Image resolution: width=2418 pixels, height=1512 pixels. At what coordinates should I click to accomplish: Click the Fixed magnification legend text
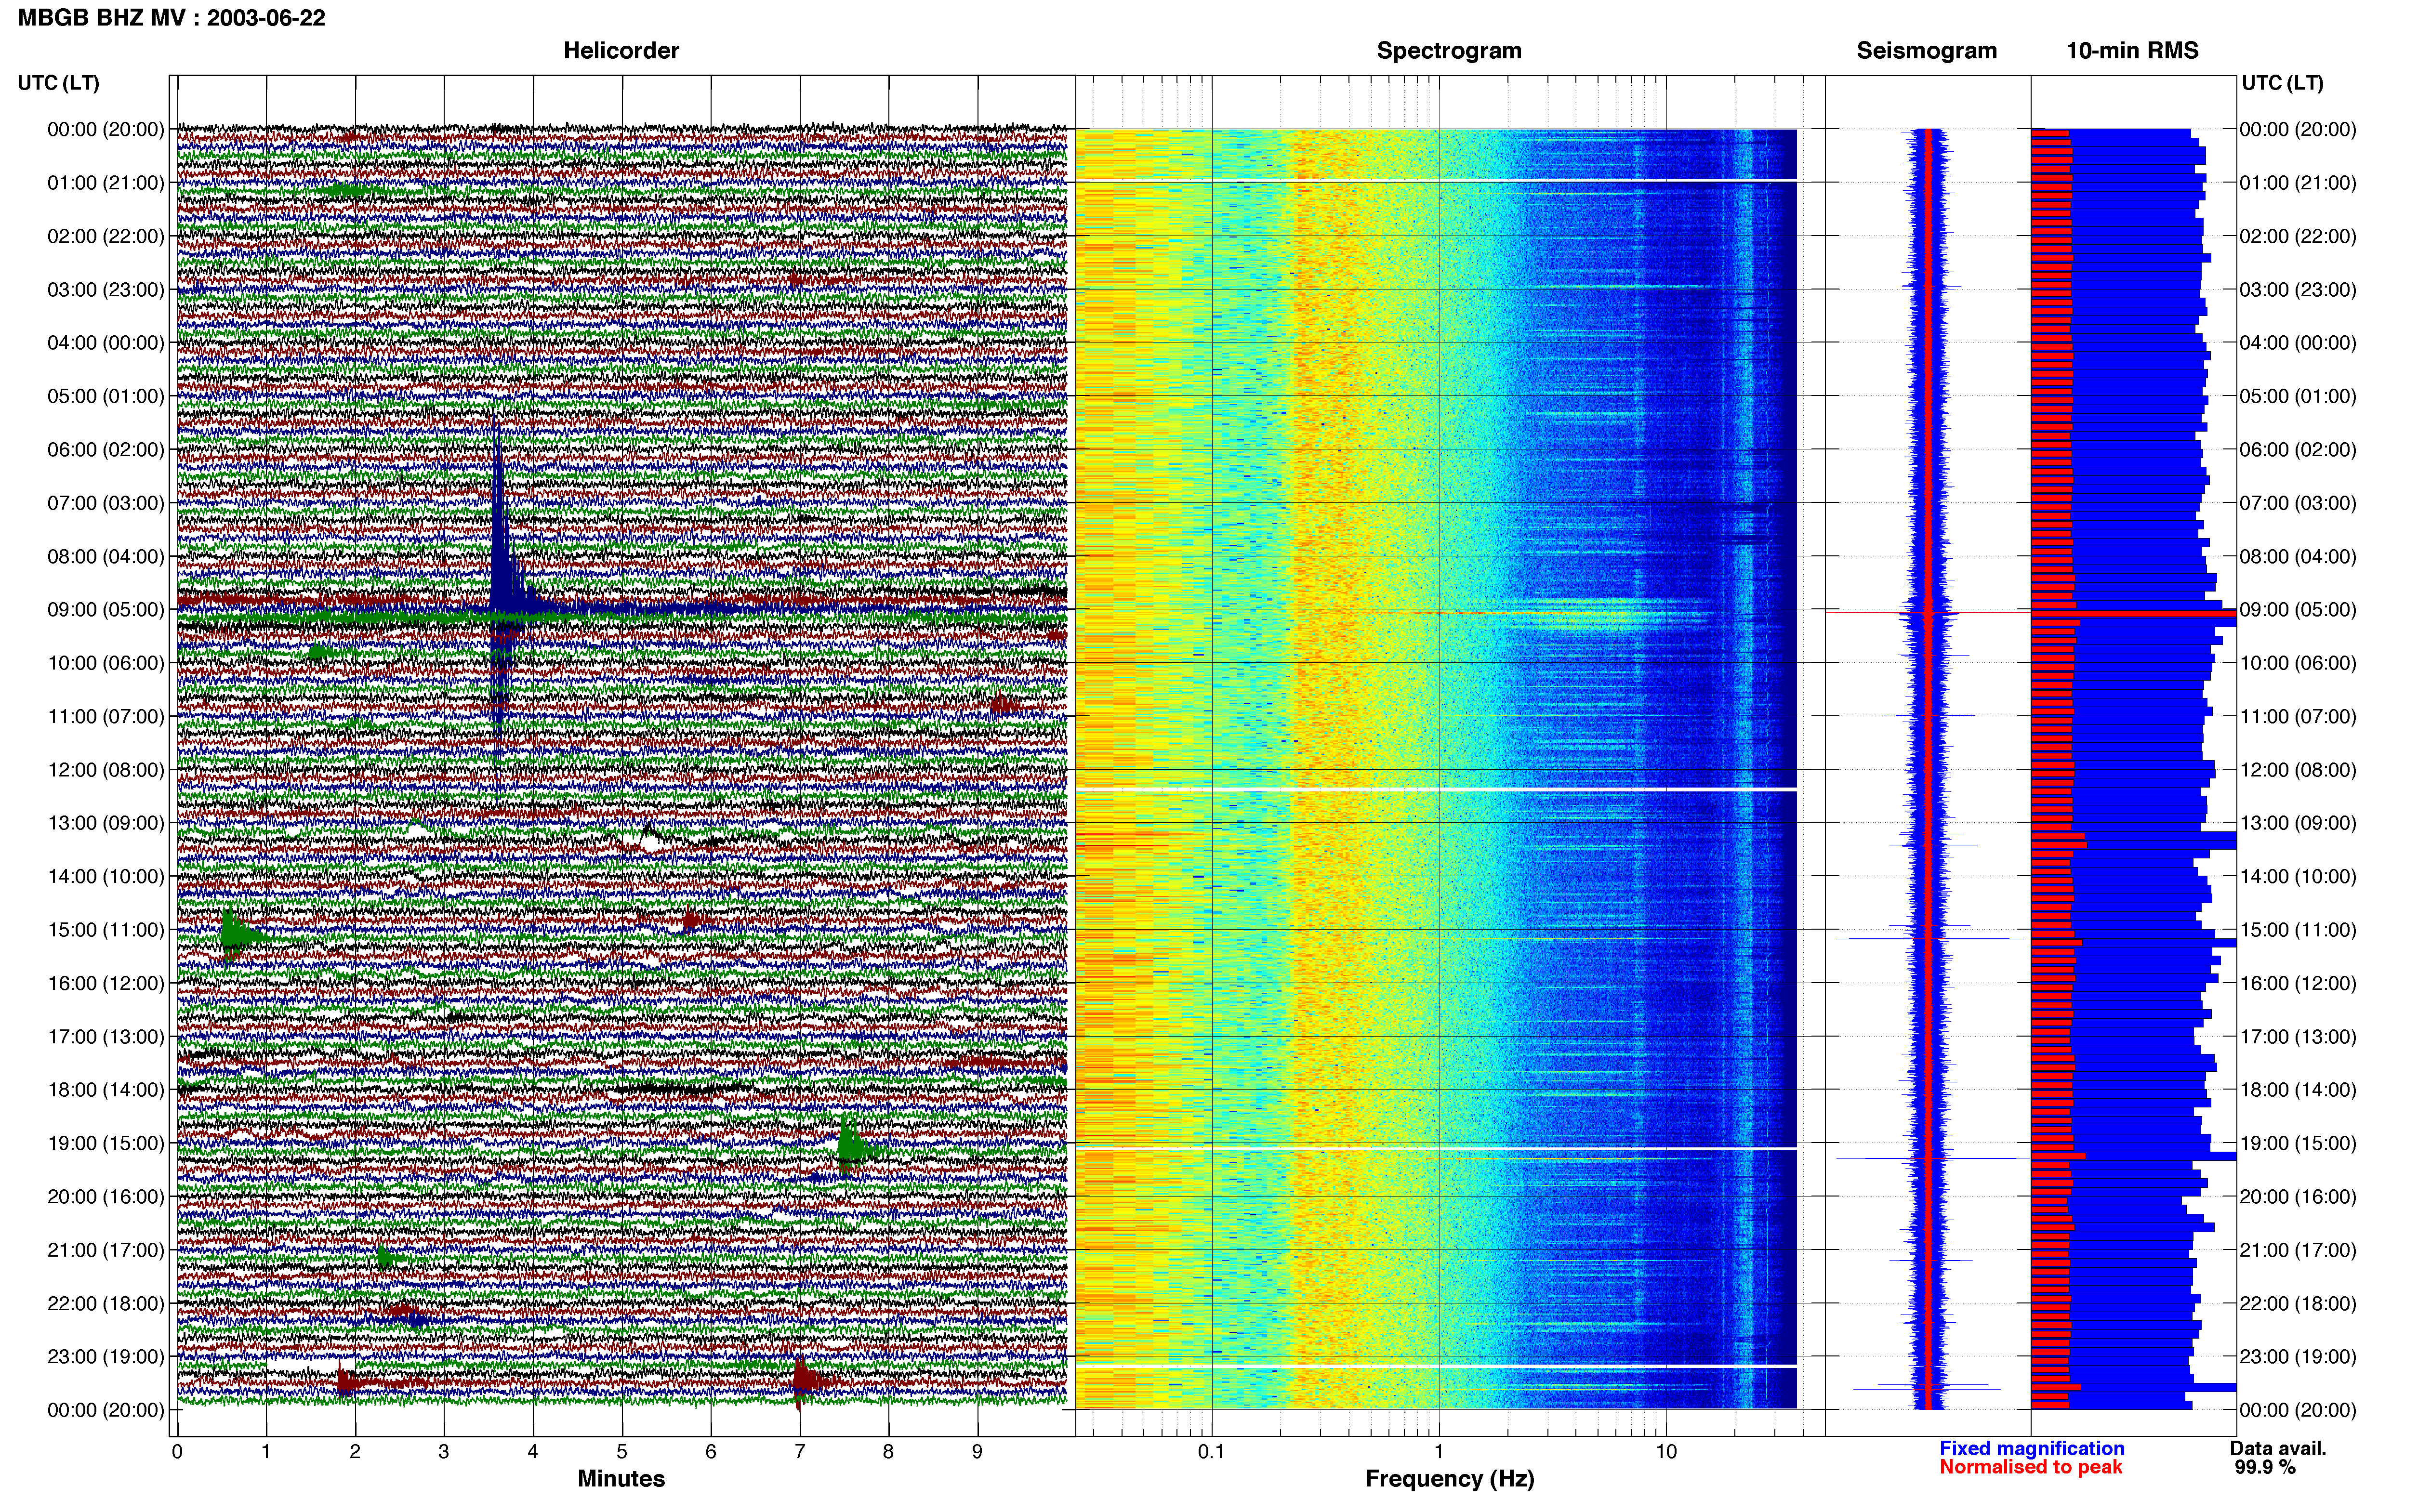point(2031,1448)
